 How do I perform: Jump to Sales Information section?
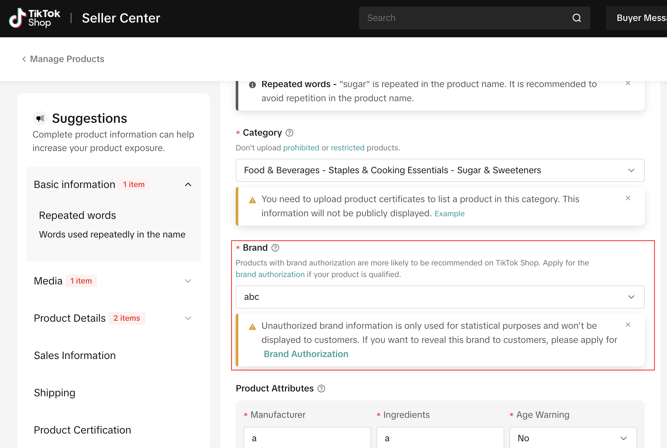(75, 355)
